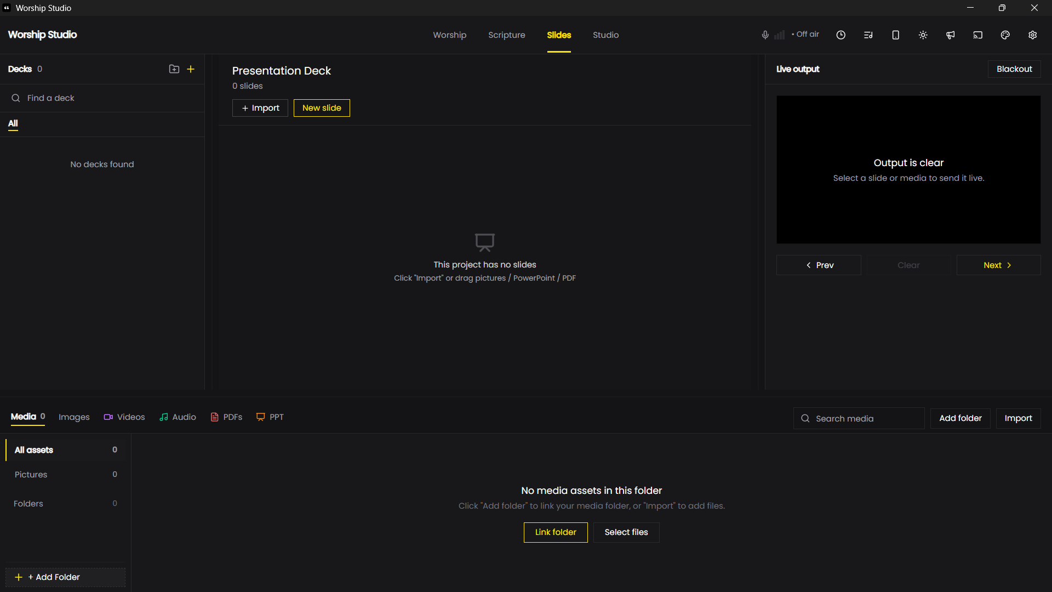Open the theme palette icon
1052x592 pixels.
[x=1005, y=35]
